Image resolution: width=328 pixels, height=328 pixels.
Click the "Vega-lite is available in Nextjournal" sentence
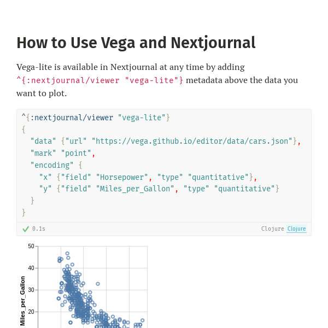pyautogui.click(x=131, y=67)
